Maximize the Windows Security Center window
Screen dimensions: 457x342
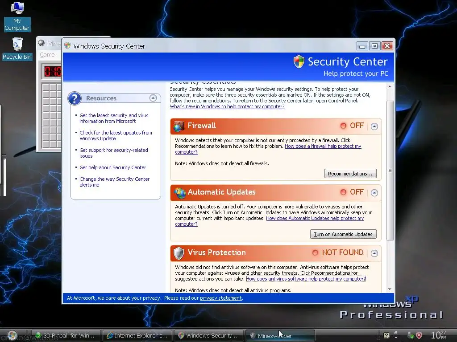coord(374,46)
